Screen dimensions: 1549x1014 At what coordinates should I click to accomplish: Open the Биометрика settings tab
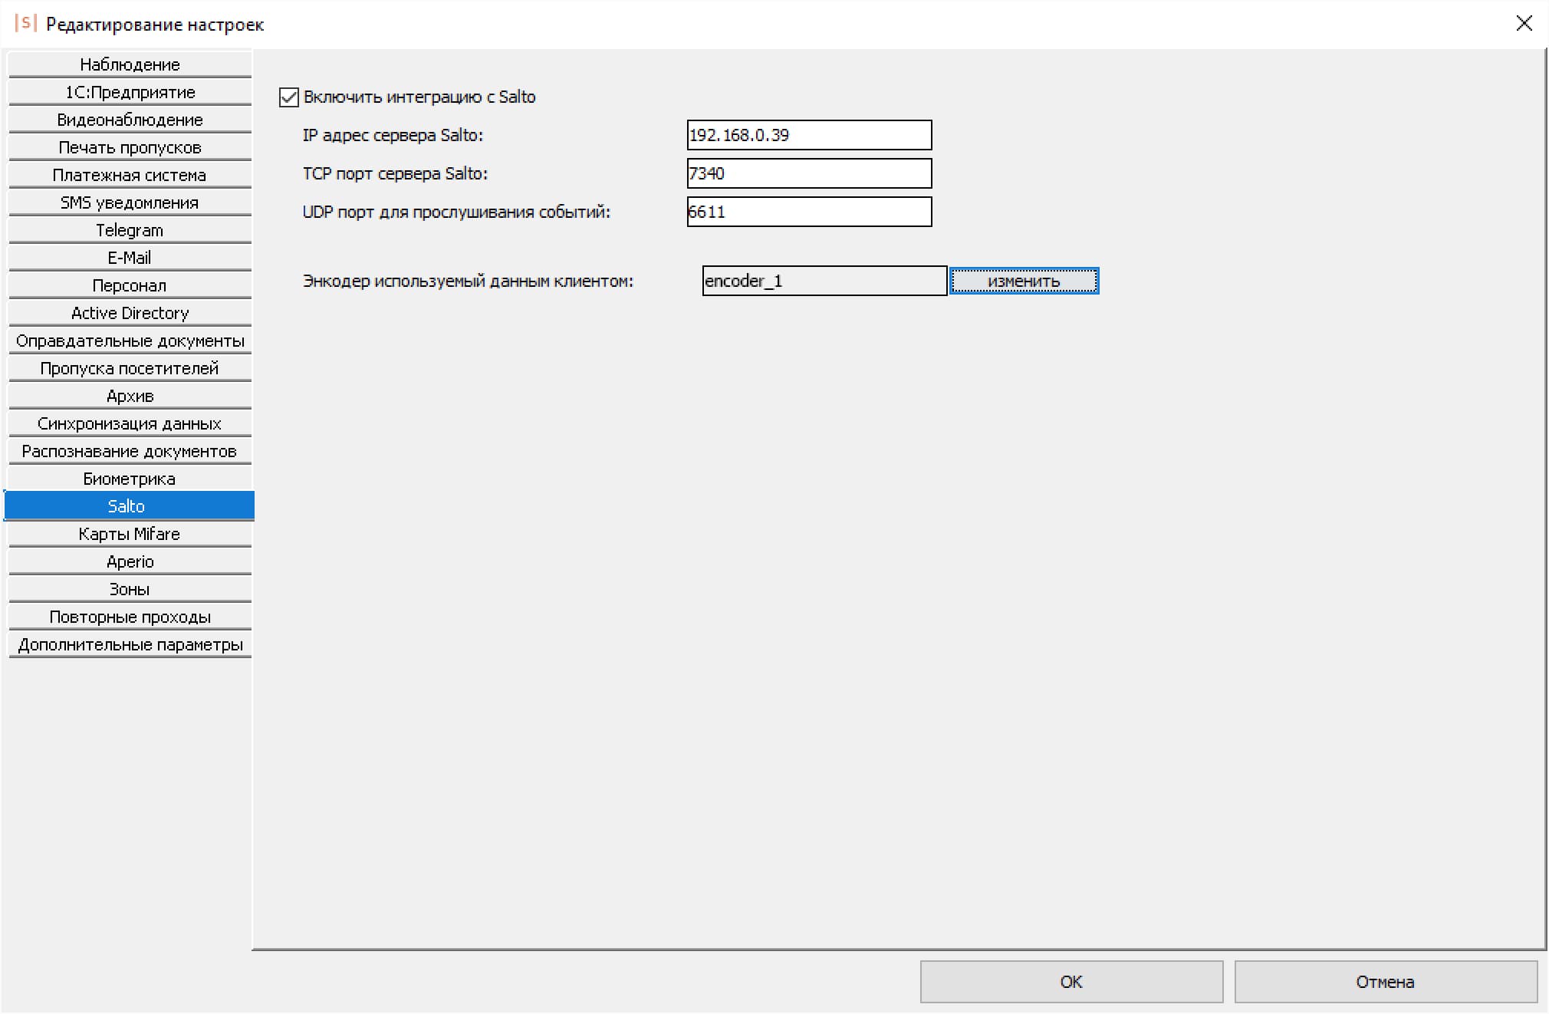point(130,479)
